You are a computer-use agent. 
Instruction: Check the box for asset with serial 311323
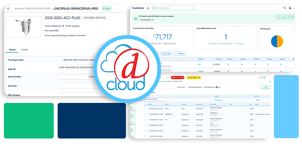pos(145,109)
